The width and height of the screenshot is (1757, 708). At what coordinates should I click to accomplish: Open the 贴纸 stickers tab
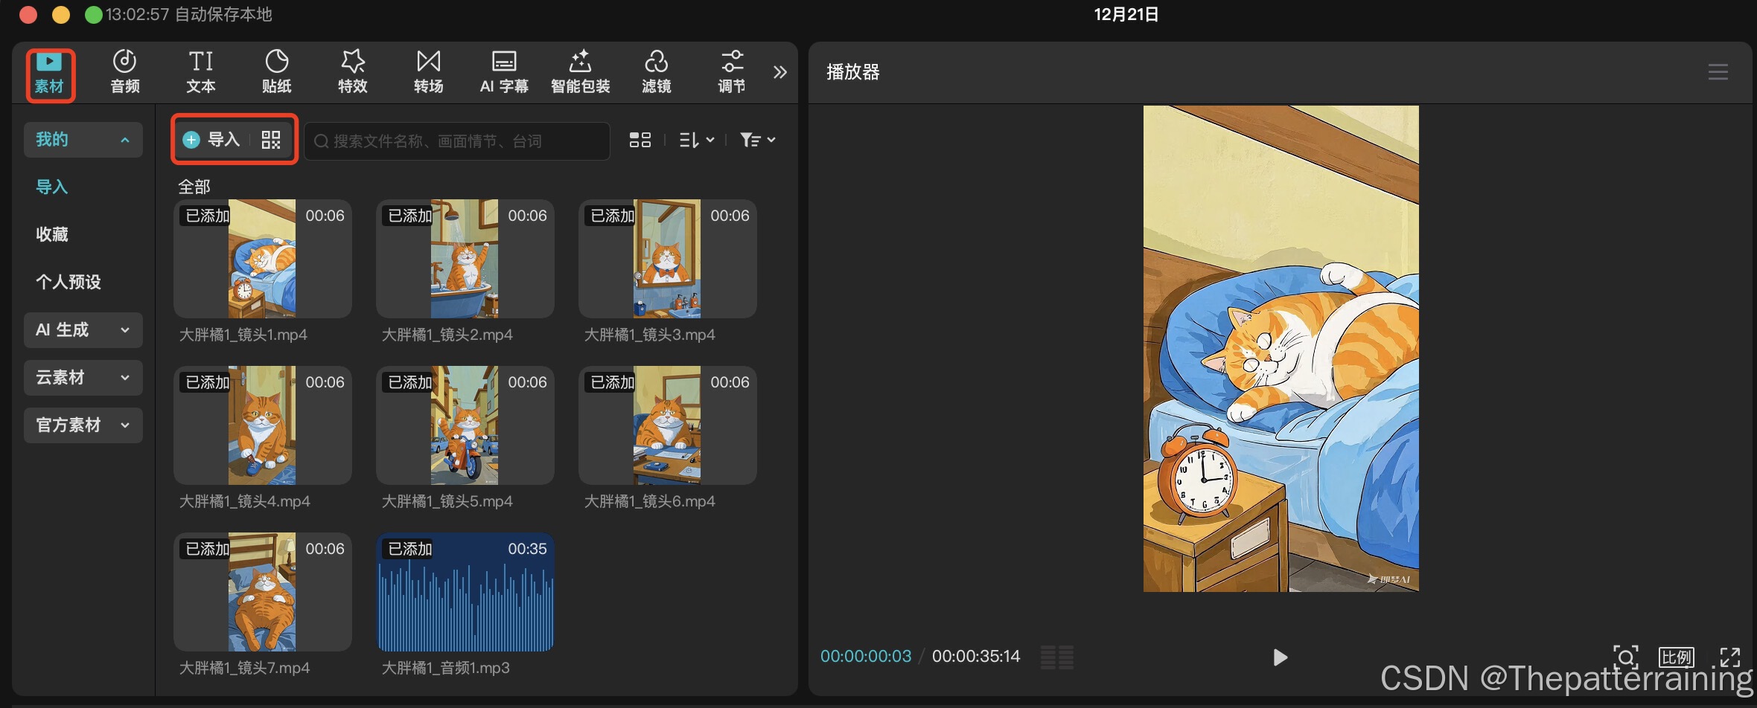click(x=277, y=72)
